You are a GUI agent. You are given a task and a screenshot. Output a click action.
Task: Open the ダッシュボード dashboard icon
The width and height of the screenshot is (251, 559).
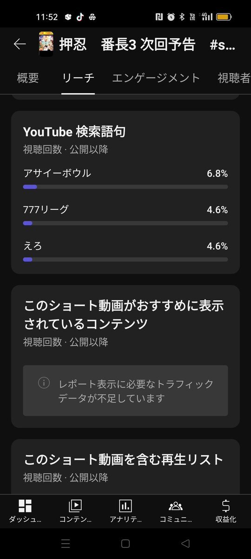(x=25, y=505)
